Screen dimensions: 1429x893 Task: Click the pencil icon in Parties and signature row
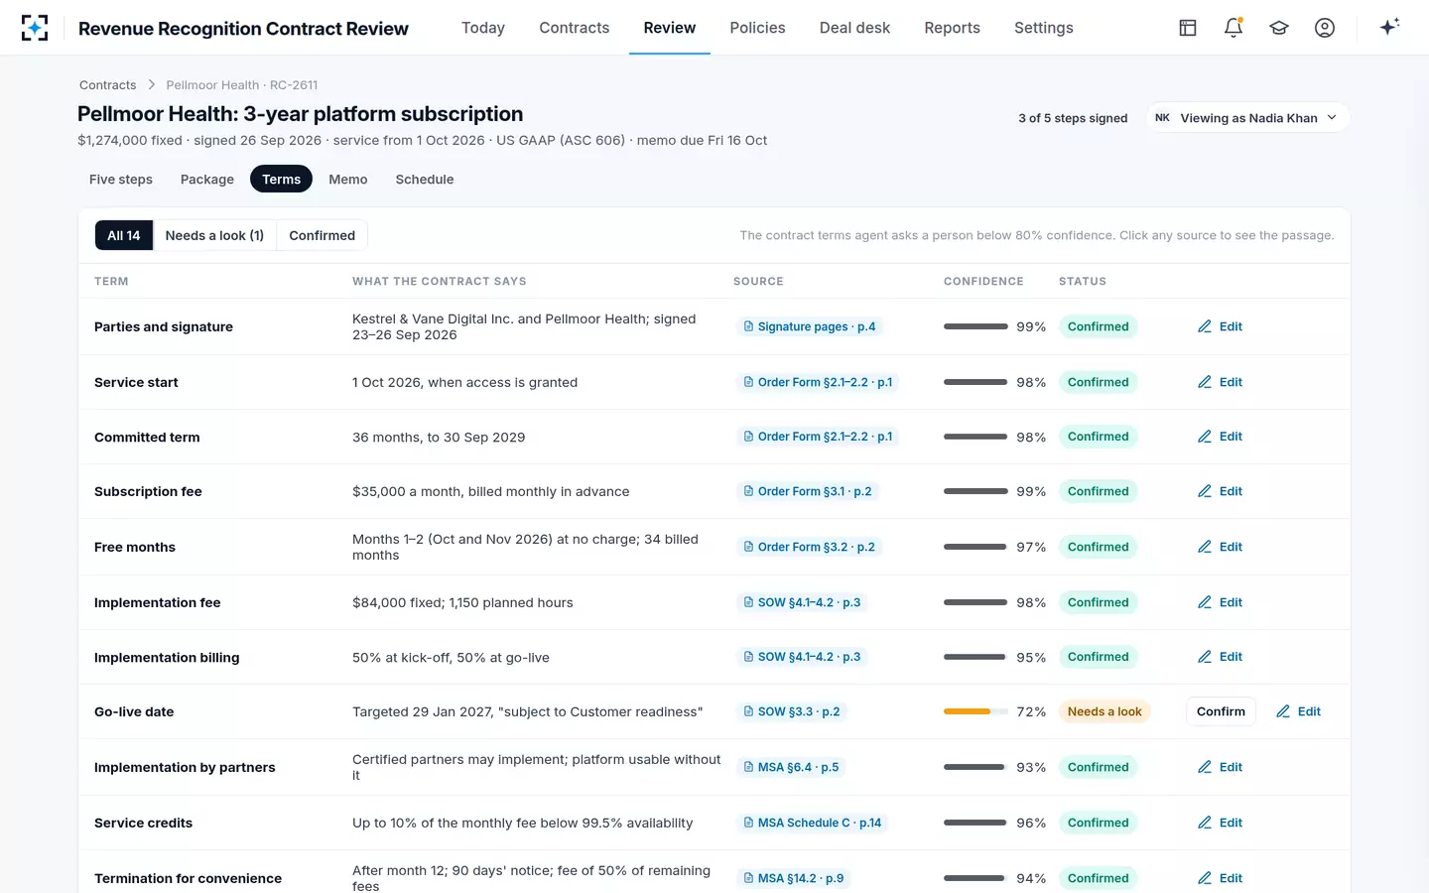(1205, 326)
